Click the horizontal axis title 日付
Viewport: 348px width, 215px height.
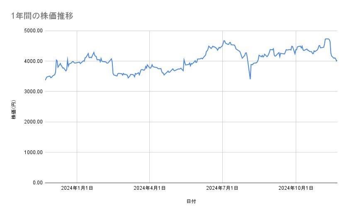click(x=191, y=201)
